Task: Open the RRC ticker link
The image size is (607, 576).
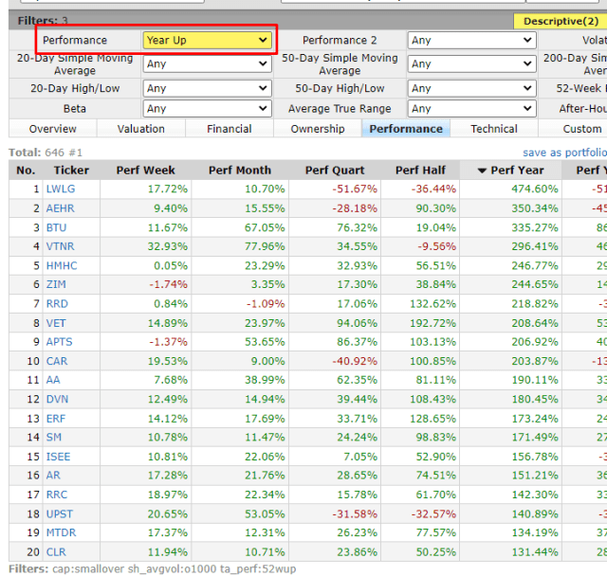Action: point(57,495)
